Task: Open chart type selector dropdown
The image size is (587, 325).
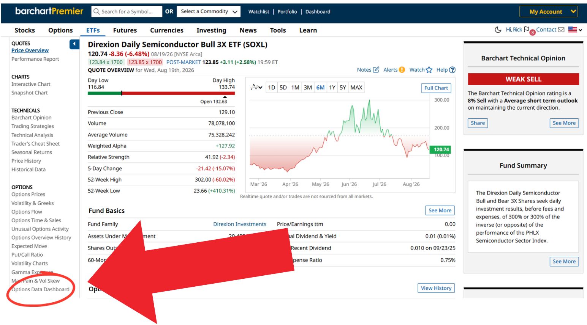Action: point(256,88)
